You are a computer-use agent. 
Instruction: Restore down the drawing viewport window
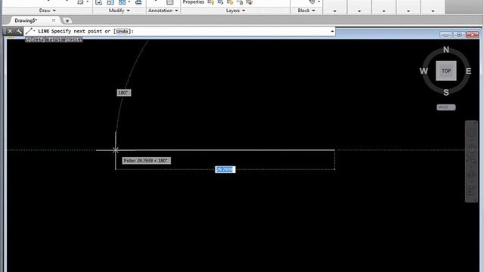click(x=459, y=35)
